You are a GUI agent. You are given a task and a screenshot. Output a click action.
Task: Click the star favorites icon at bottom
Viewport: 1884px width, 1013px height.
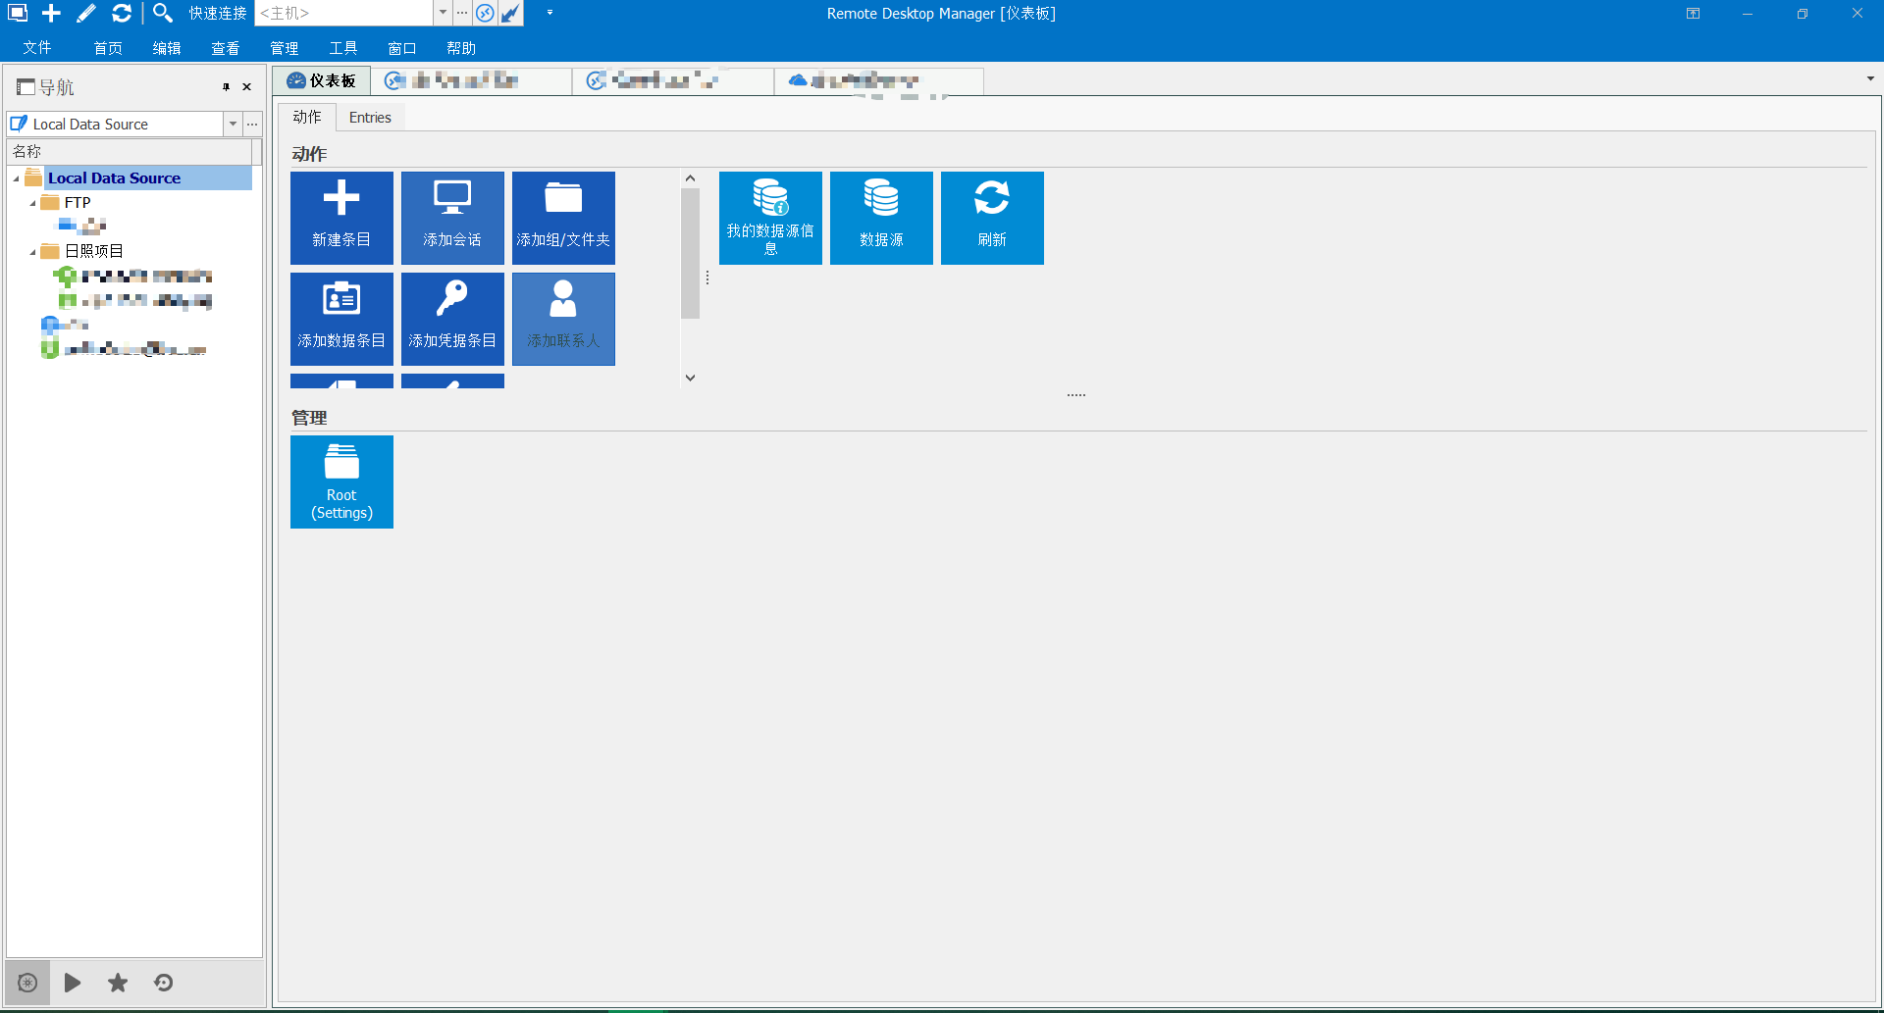point(118,983)
